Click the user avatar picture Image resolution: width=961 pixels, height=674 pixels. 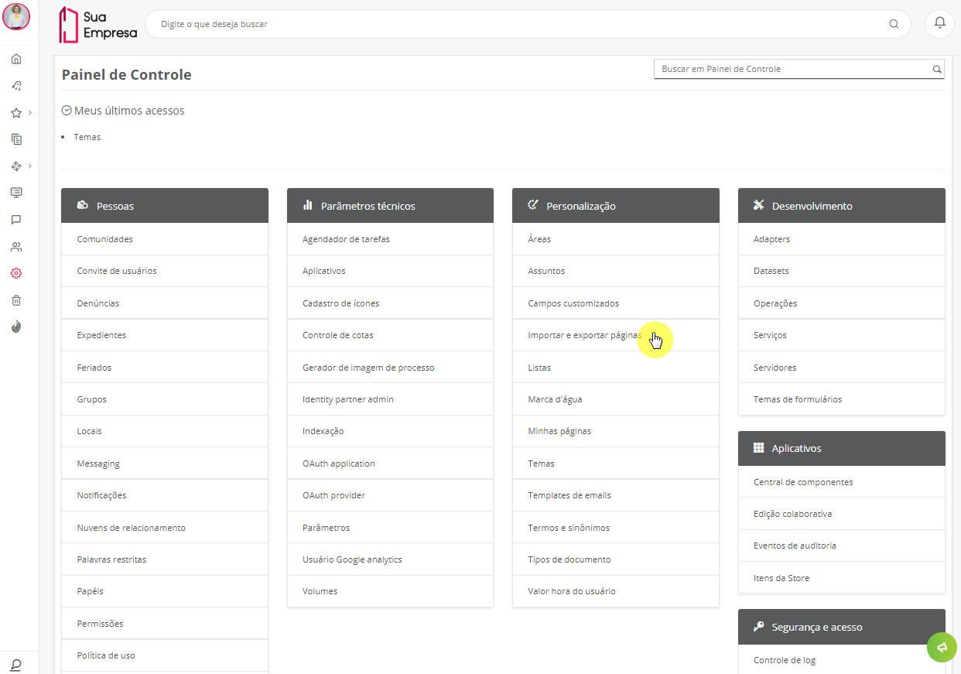tap(16, 16)
